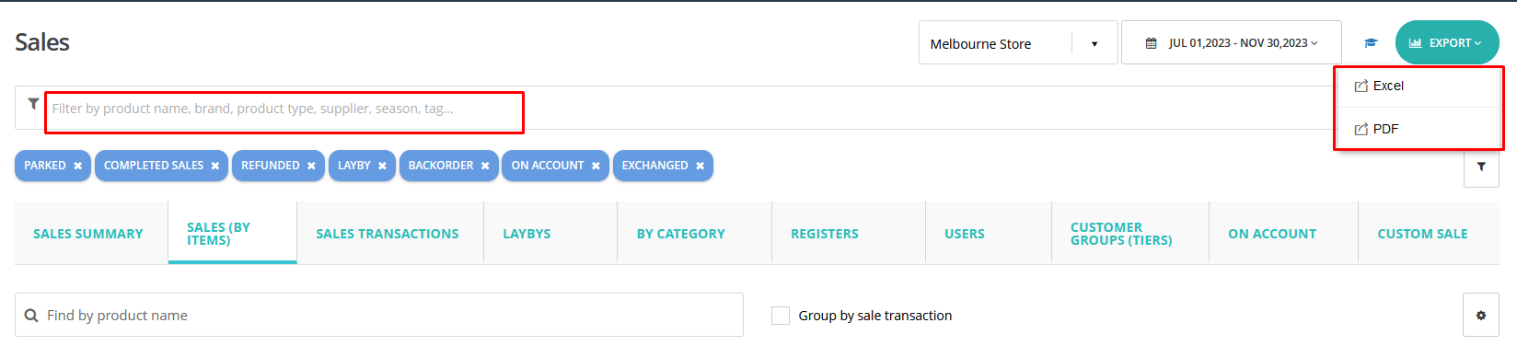Viewport: 1517px width, 346px height.
Task: Remove the BACKORDER filter tag
Action: click(x=485, y=166)
